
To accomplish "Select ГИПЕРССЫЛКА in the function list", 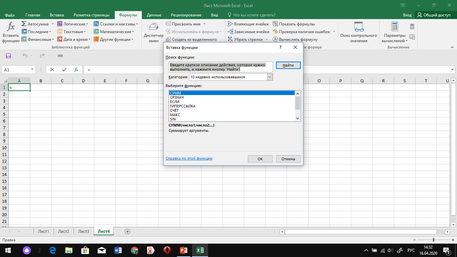I will (x=232, y=106).
